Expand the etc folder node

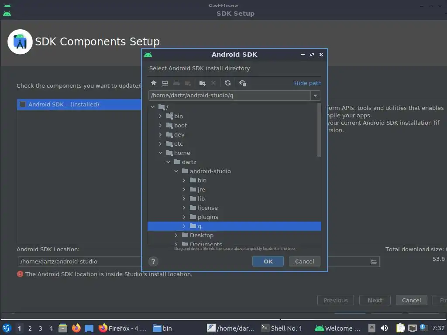[160, 144]
